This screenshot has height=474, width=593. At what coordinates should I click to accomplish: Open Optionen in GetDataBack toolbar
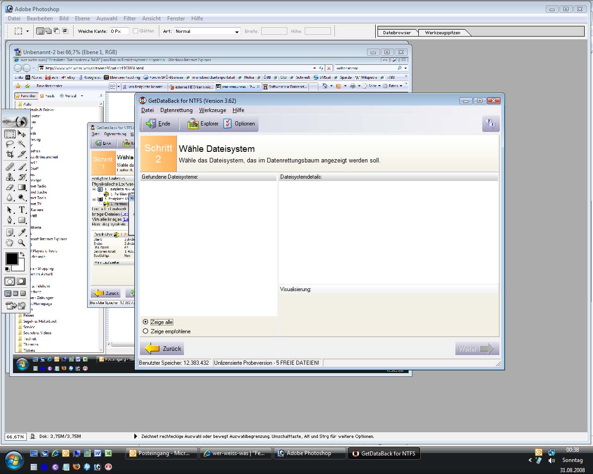pos(240,124)
